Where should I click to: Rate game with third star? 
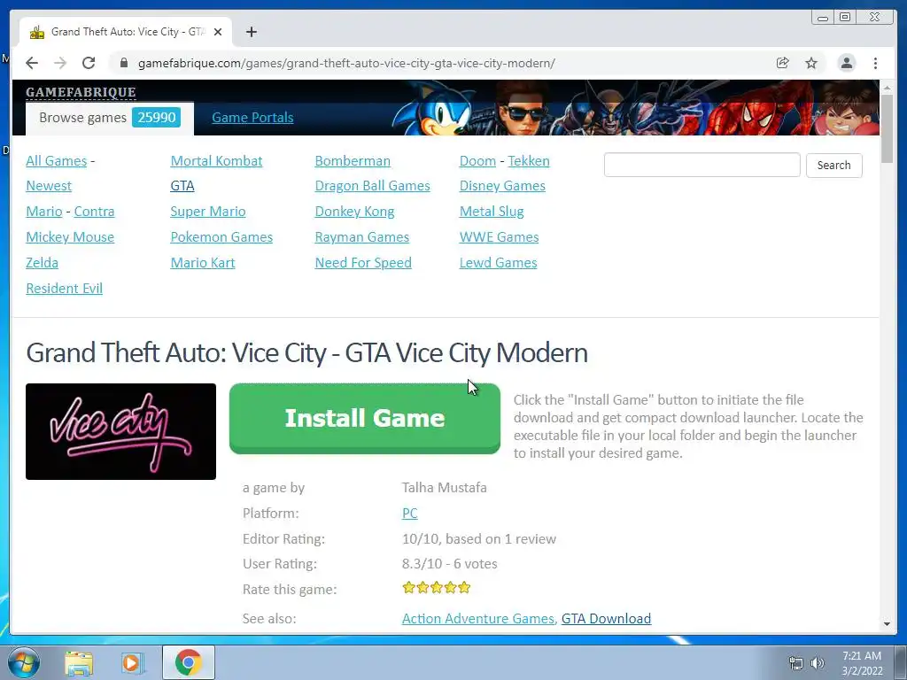click(437, 588)
